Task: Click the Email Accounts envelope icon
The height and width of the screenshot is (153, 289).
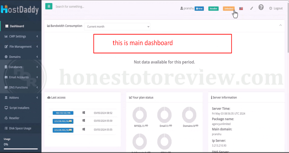Action: pyautogui.click(x=6, y=77)
